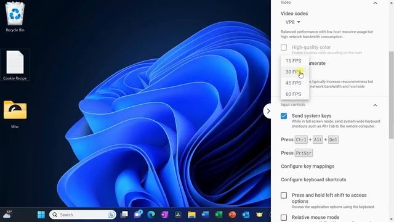Viewport: 394px width, 222px height.
Task: Send Ctrl key from Ctrl+Alt+Del row
Action: [301, 140]
